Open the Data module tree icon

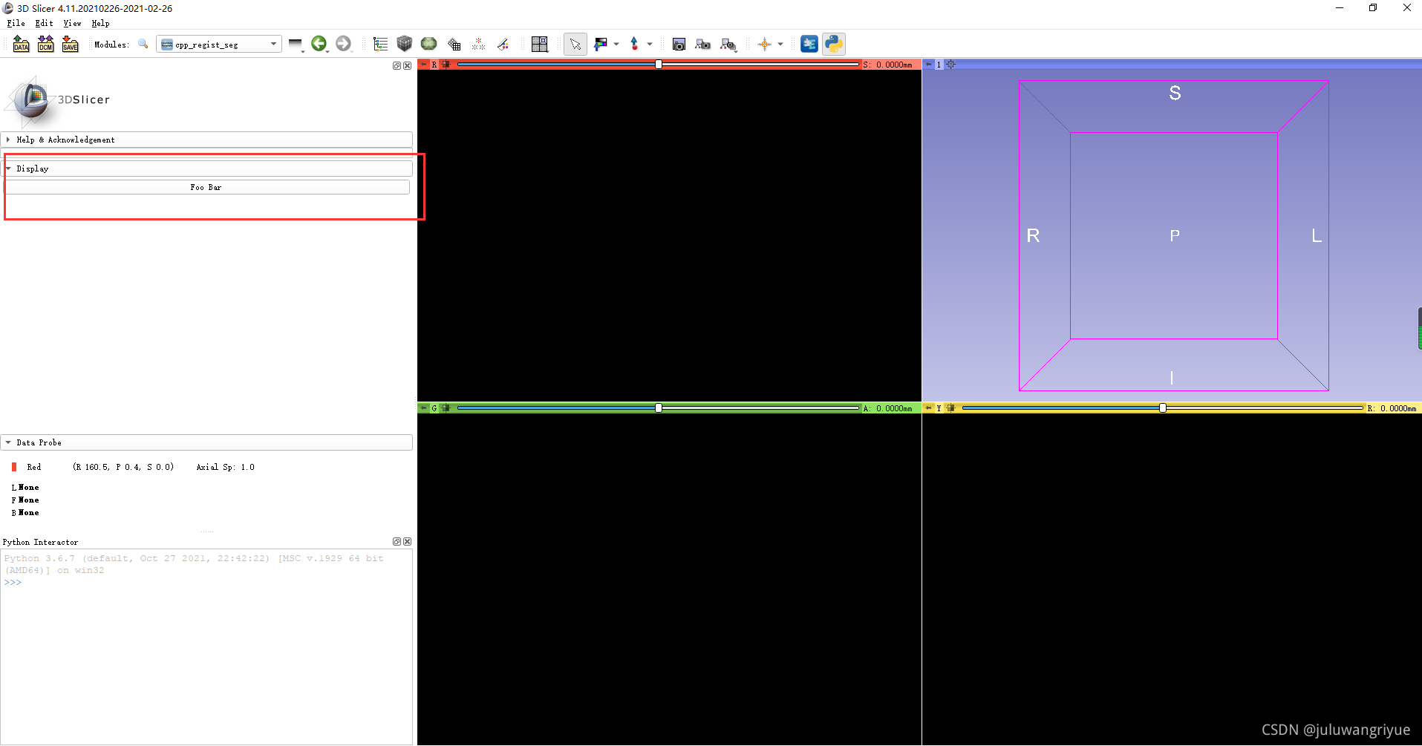pyautogui.click(x=380, y=44)
